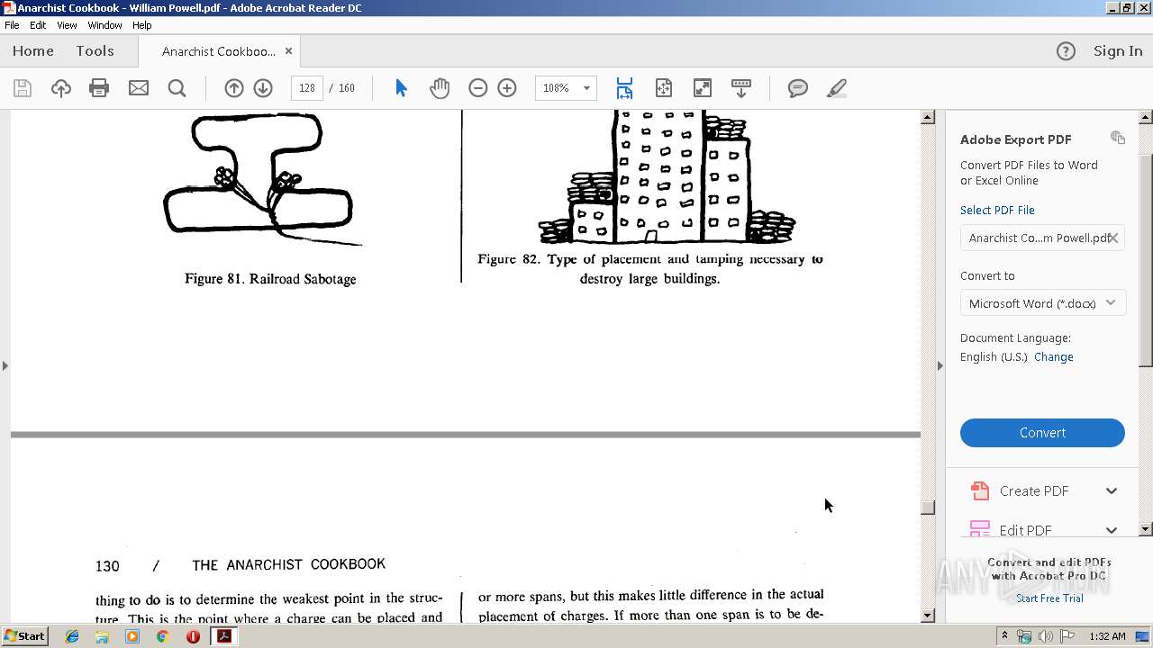Switch to the Home tab

click(x=33, y=51)
